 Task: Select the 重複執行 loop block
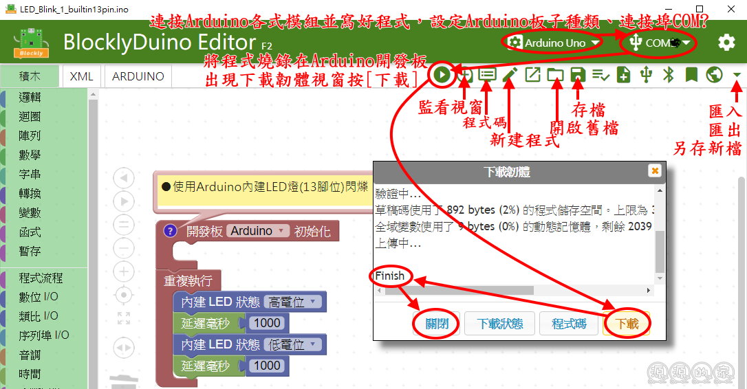188,281
